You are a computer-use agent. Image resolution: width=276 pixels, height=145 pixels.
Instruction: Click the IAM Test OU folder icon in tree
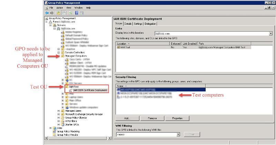pos(67,87)
